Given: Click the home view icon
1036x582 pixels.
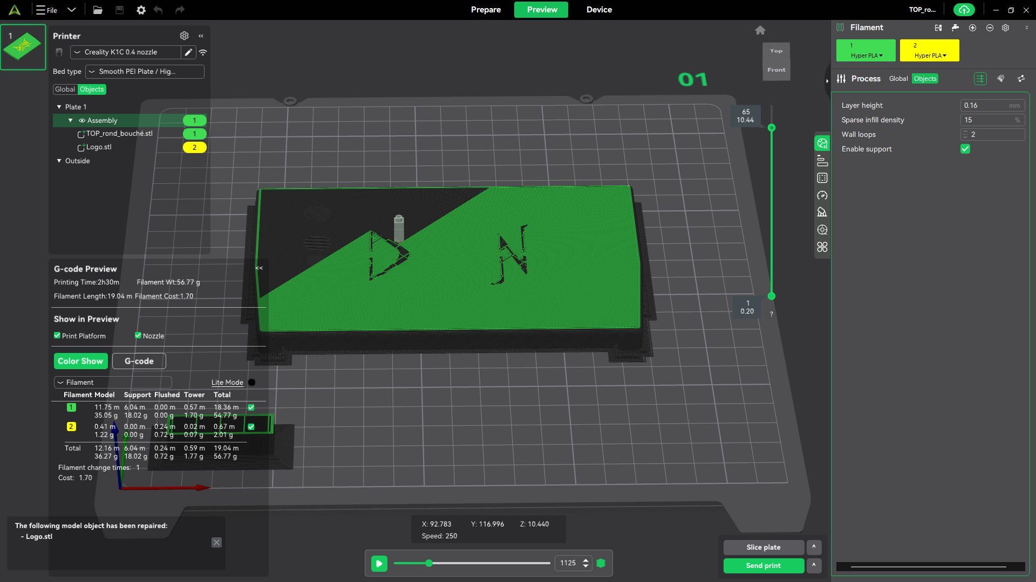Looking at the screenshot, I should [x=760, y=30].
